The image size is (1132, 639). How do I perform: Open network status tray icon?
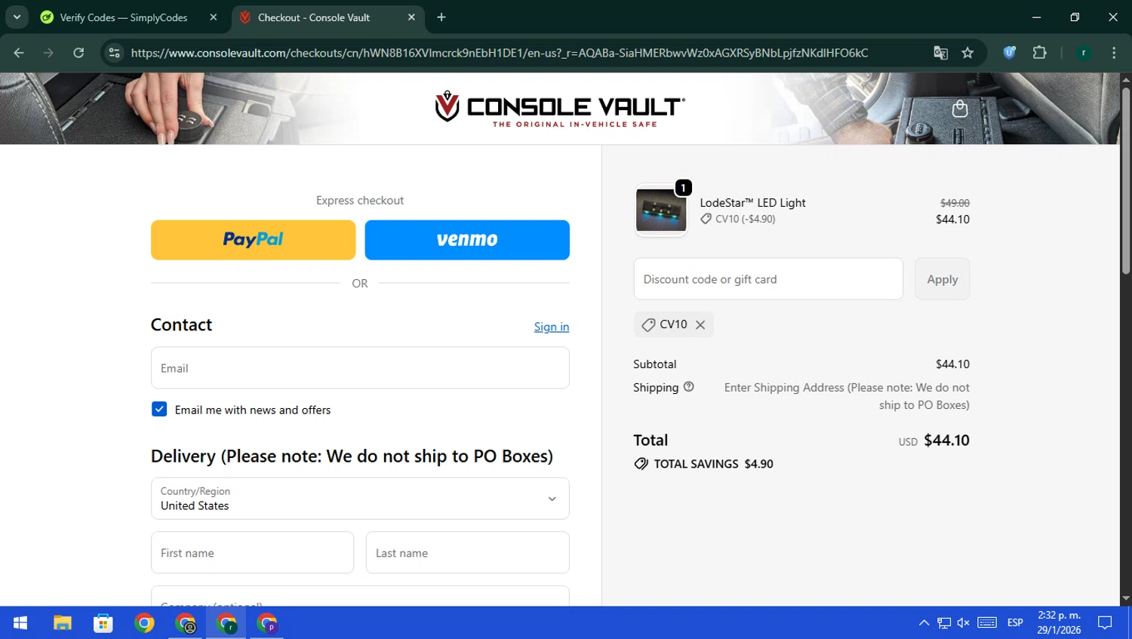[944, 623]
